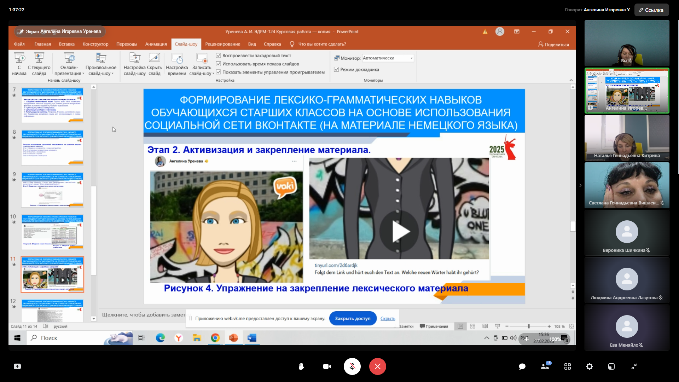
Task: End call with red button
Action: coord(377,366)
